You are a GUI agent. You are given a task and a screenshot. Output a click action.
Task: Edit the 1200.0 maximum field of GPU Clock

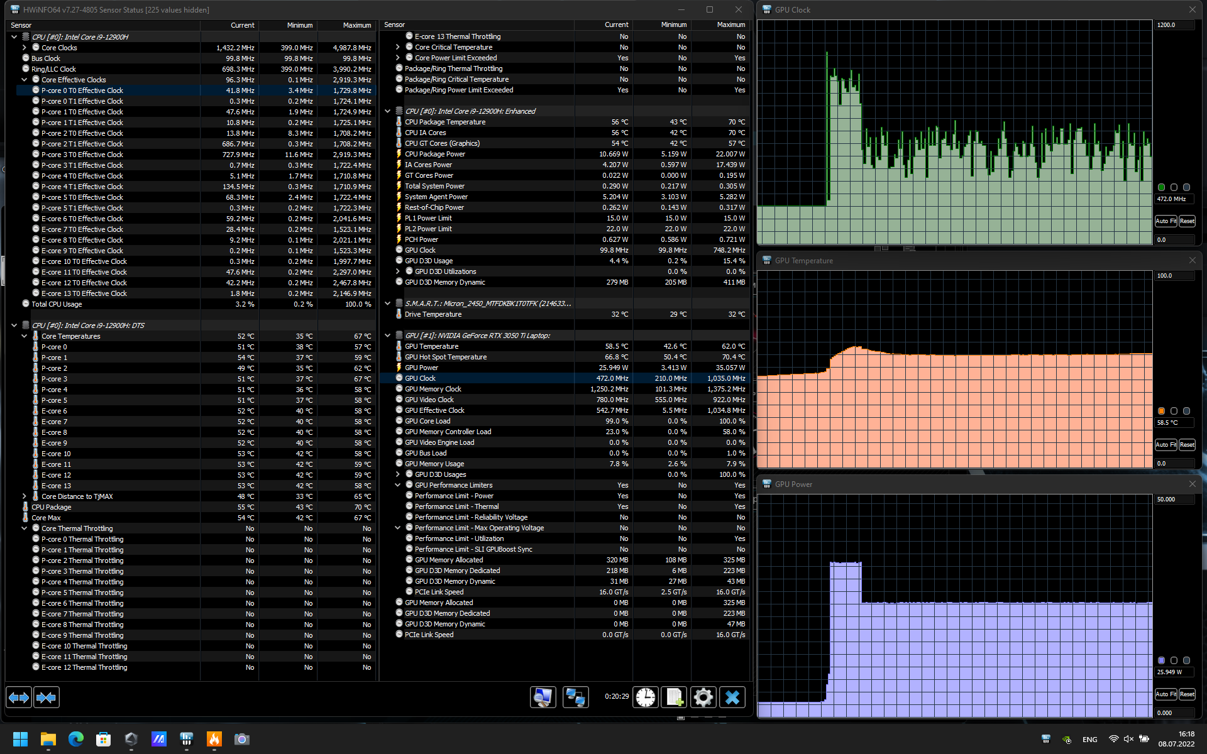pos(1173,25)
